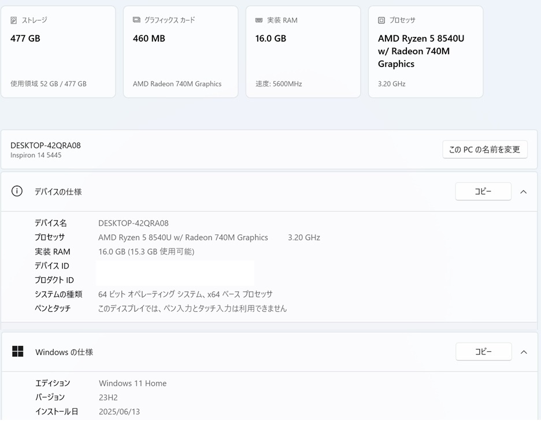The image size is (541, 421).
Task: Click the Windows の仕様 section header
Action: (x=269, y=352)
